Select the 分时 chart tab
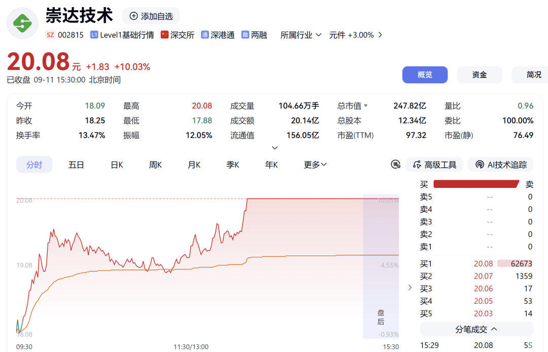This screenshot has height=352, width=548. (x=35, y=165)
